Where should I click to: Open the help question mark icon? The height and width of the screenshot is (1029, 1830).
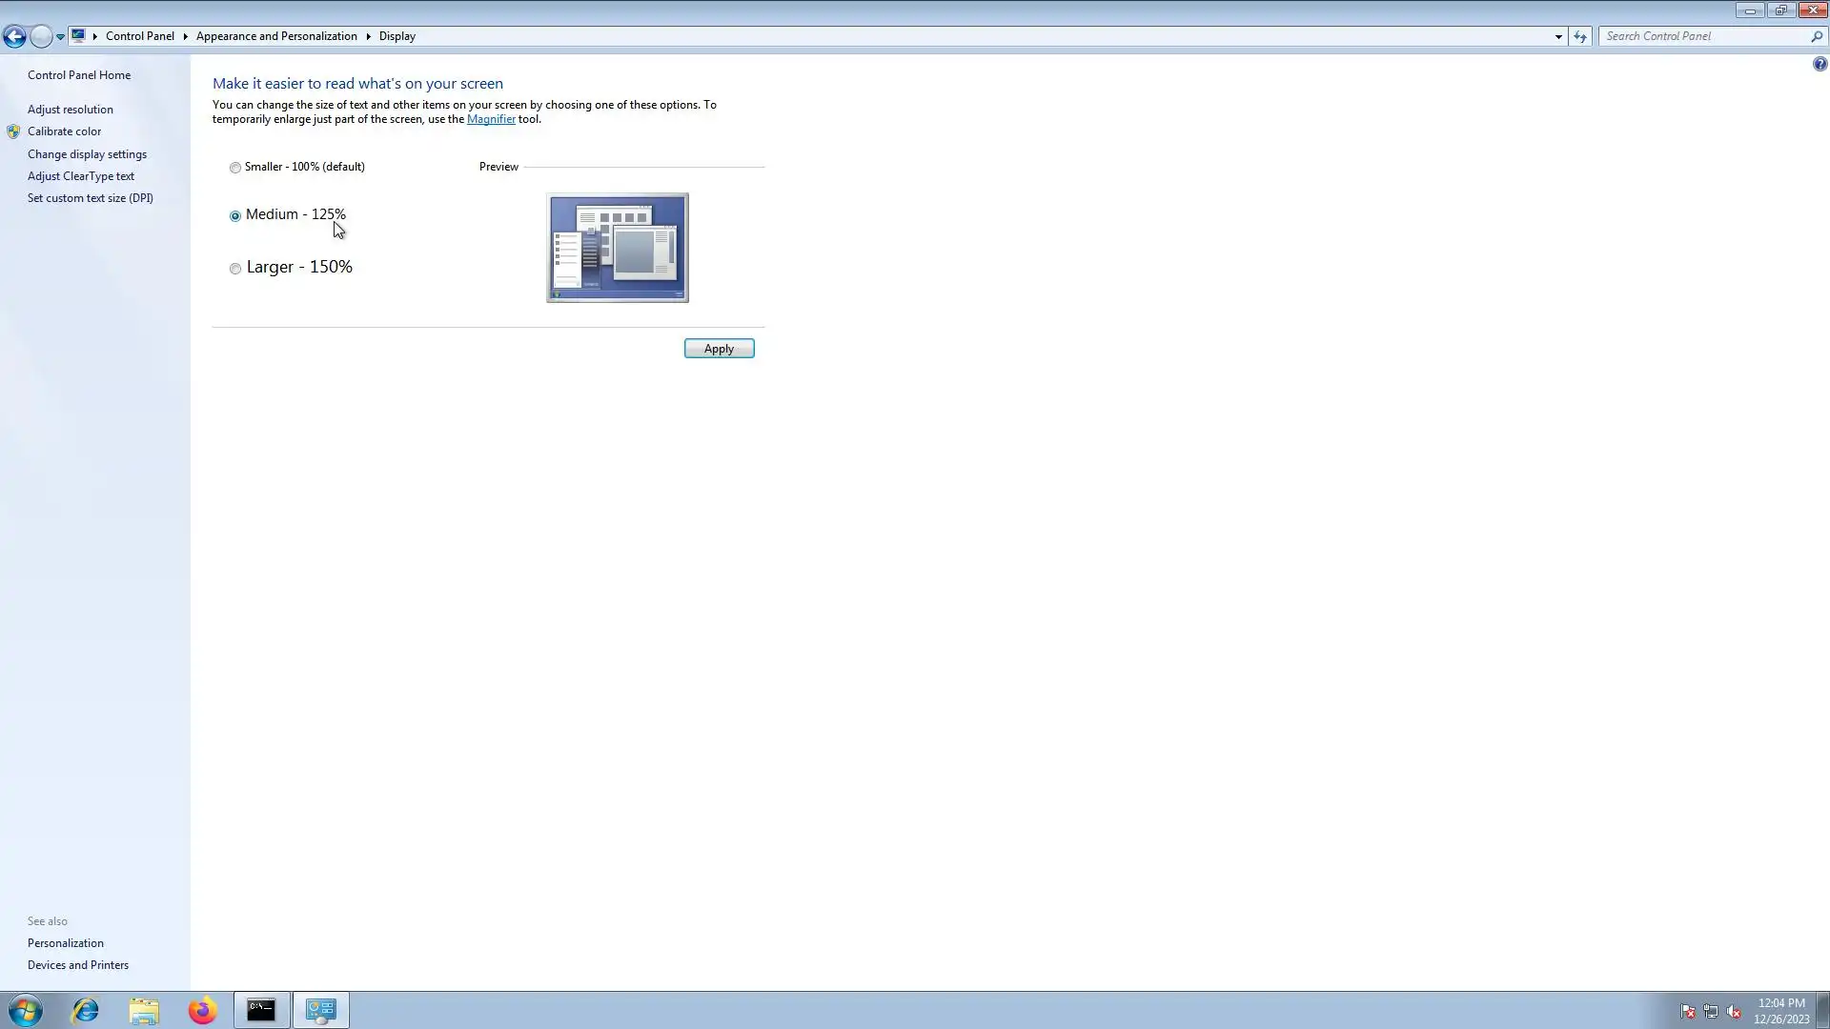point(1820,64)
